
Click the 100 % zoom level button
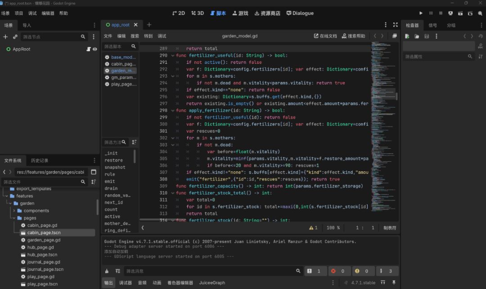[x=333, y=228]
